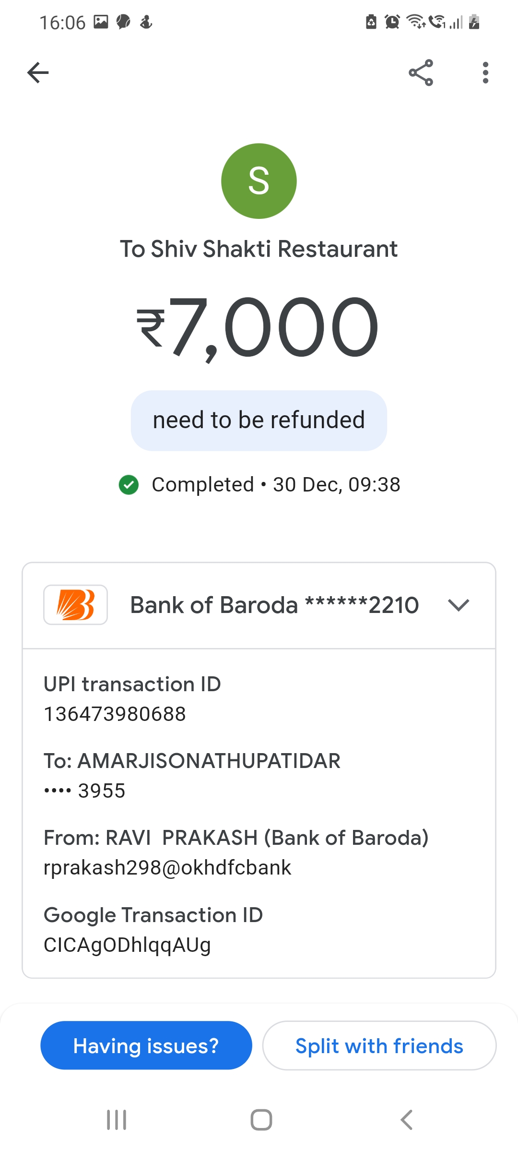This screenshot has height=1152, width=518.
Task: Tap the Google Transaction ID value
Action: tap(127, 945)
